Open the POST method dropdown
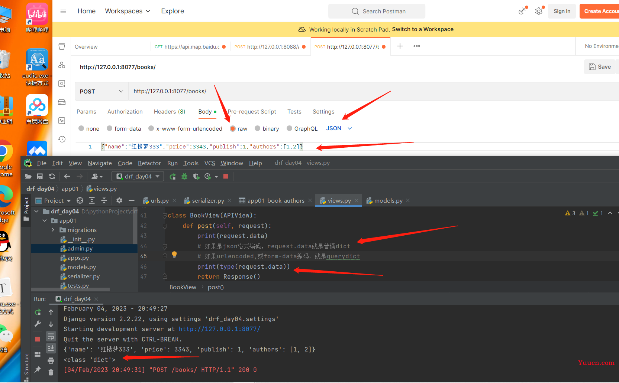Viewport: 619px width, 383px height. coord(101,92)
